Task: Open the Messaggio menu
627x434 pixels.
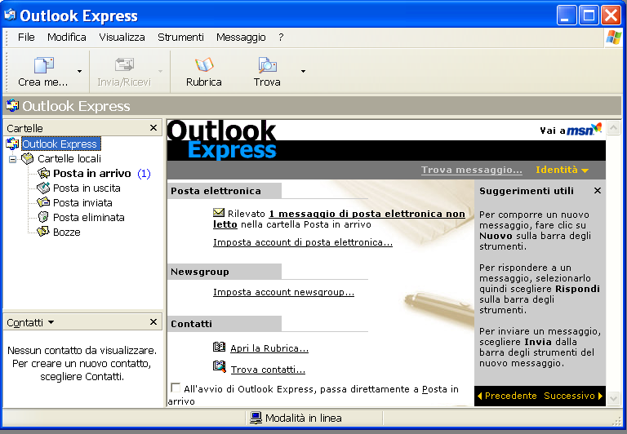Action: coord(241,38)
